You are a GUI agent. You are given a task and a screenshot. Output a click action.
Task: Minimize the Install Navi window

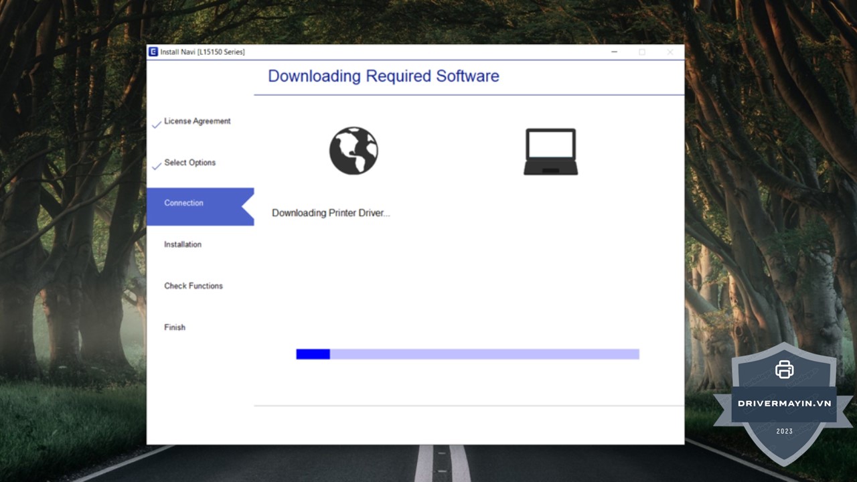(614, 52)
